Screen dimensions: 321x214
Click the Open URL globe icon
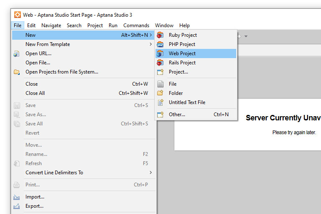[x=16, y=53]
